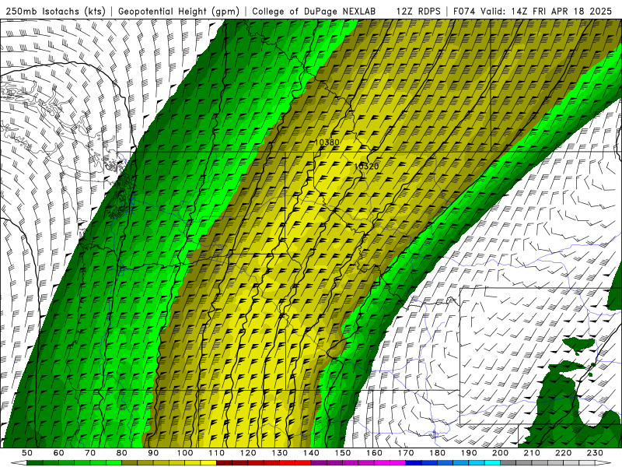
Task: Click the color bar label 50
Action: pos(27,453)
